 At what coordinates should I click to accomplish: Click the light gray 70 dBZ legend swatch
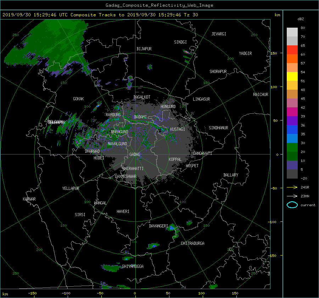click(x=292, y=32)
